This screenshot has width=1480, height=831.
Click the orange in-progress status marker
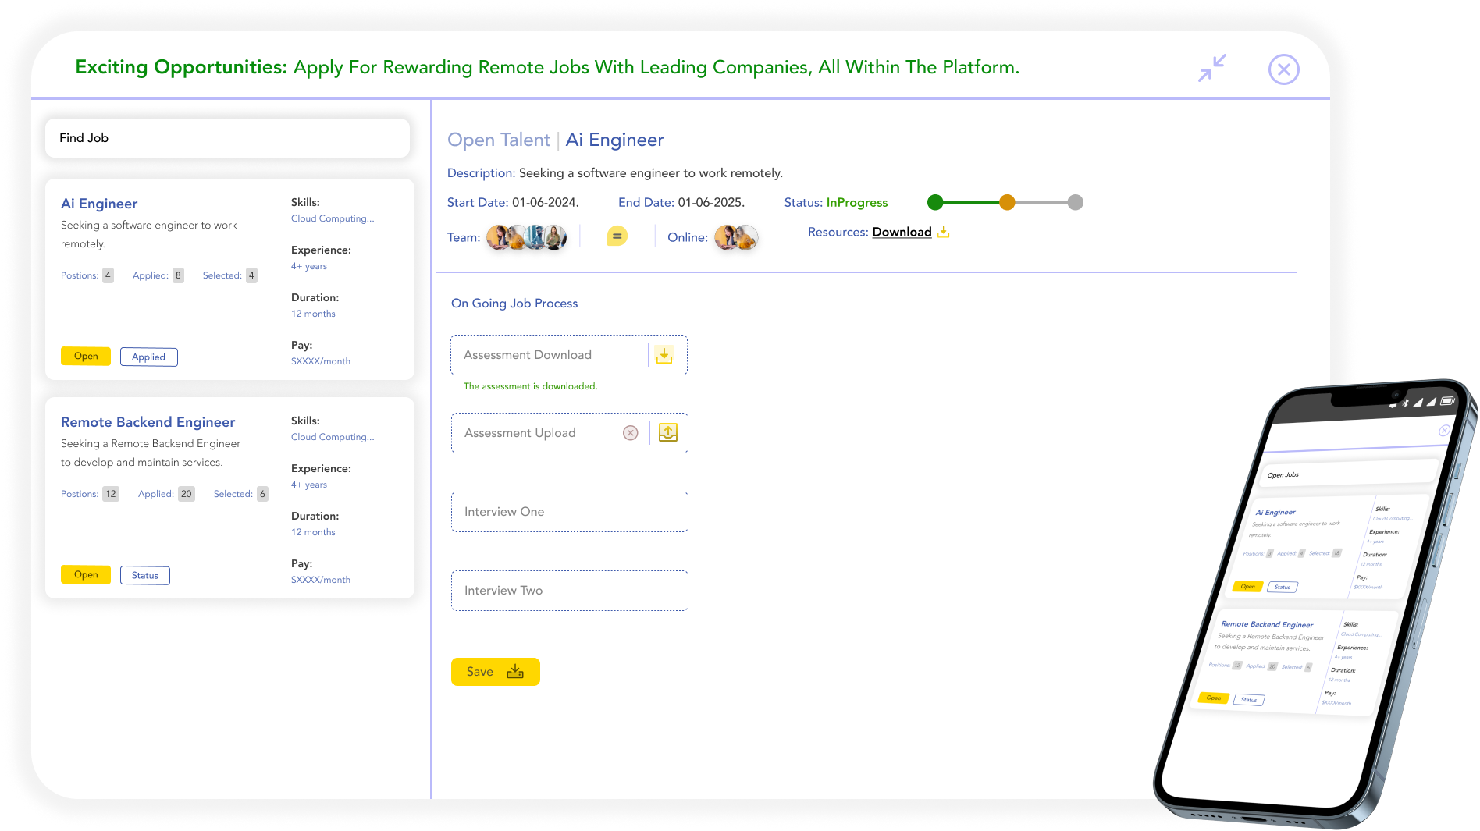(1008, 202)
